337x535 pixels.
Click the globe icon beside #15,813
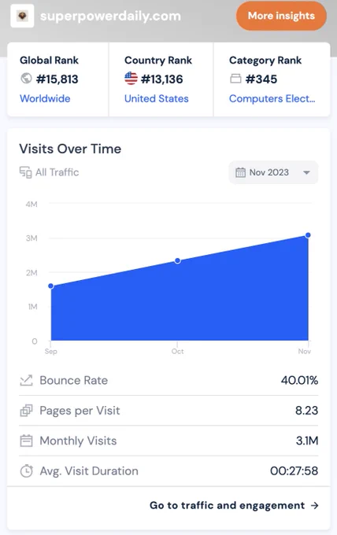coord(26,79)
